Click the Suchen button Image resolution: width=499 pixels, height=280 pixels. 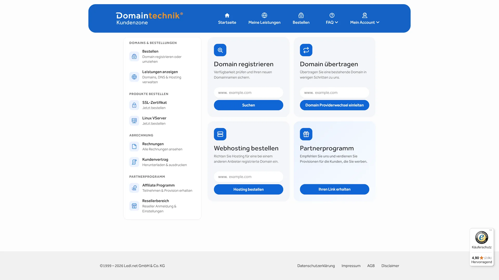pos(248,105)
